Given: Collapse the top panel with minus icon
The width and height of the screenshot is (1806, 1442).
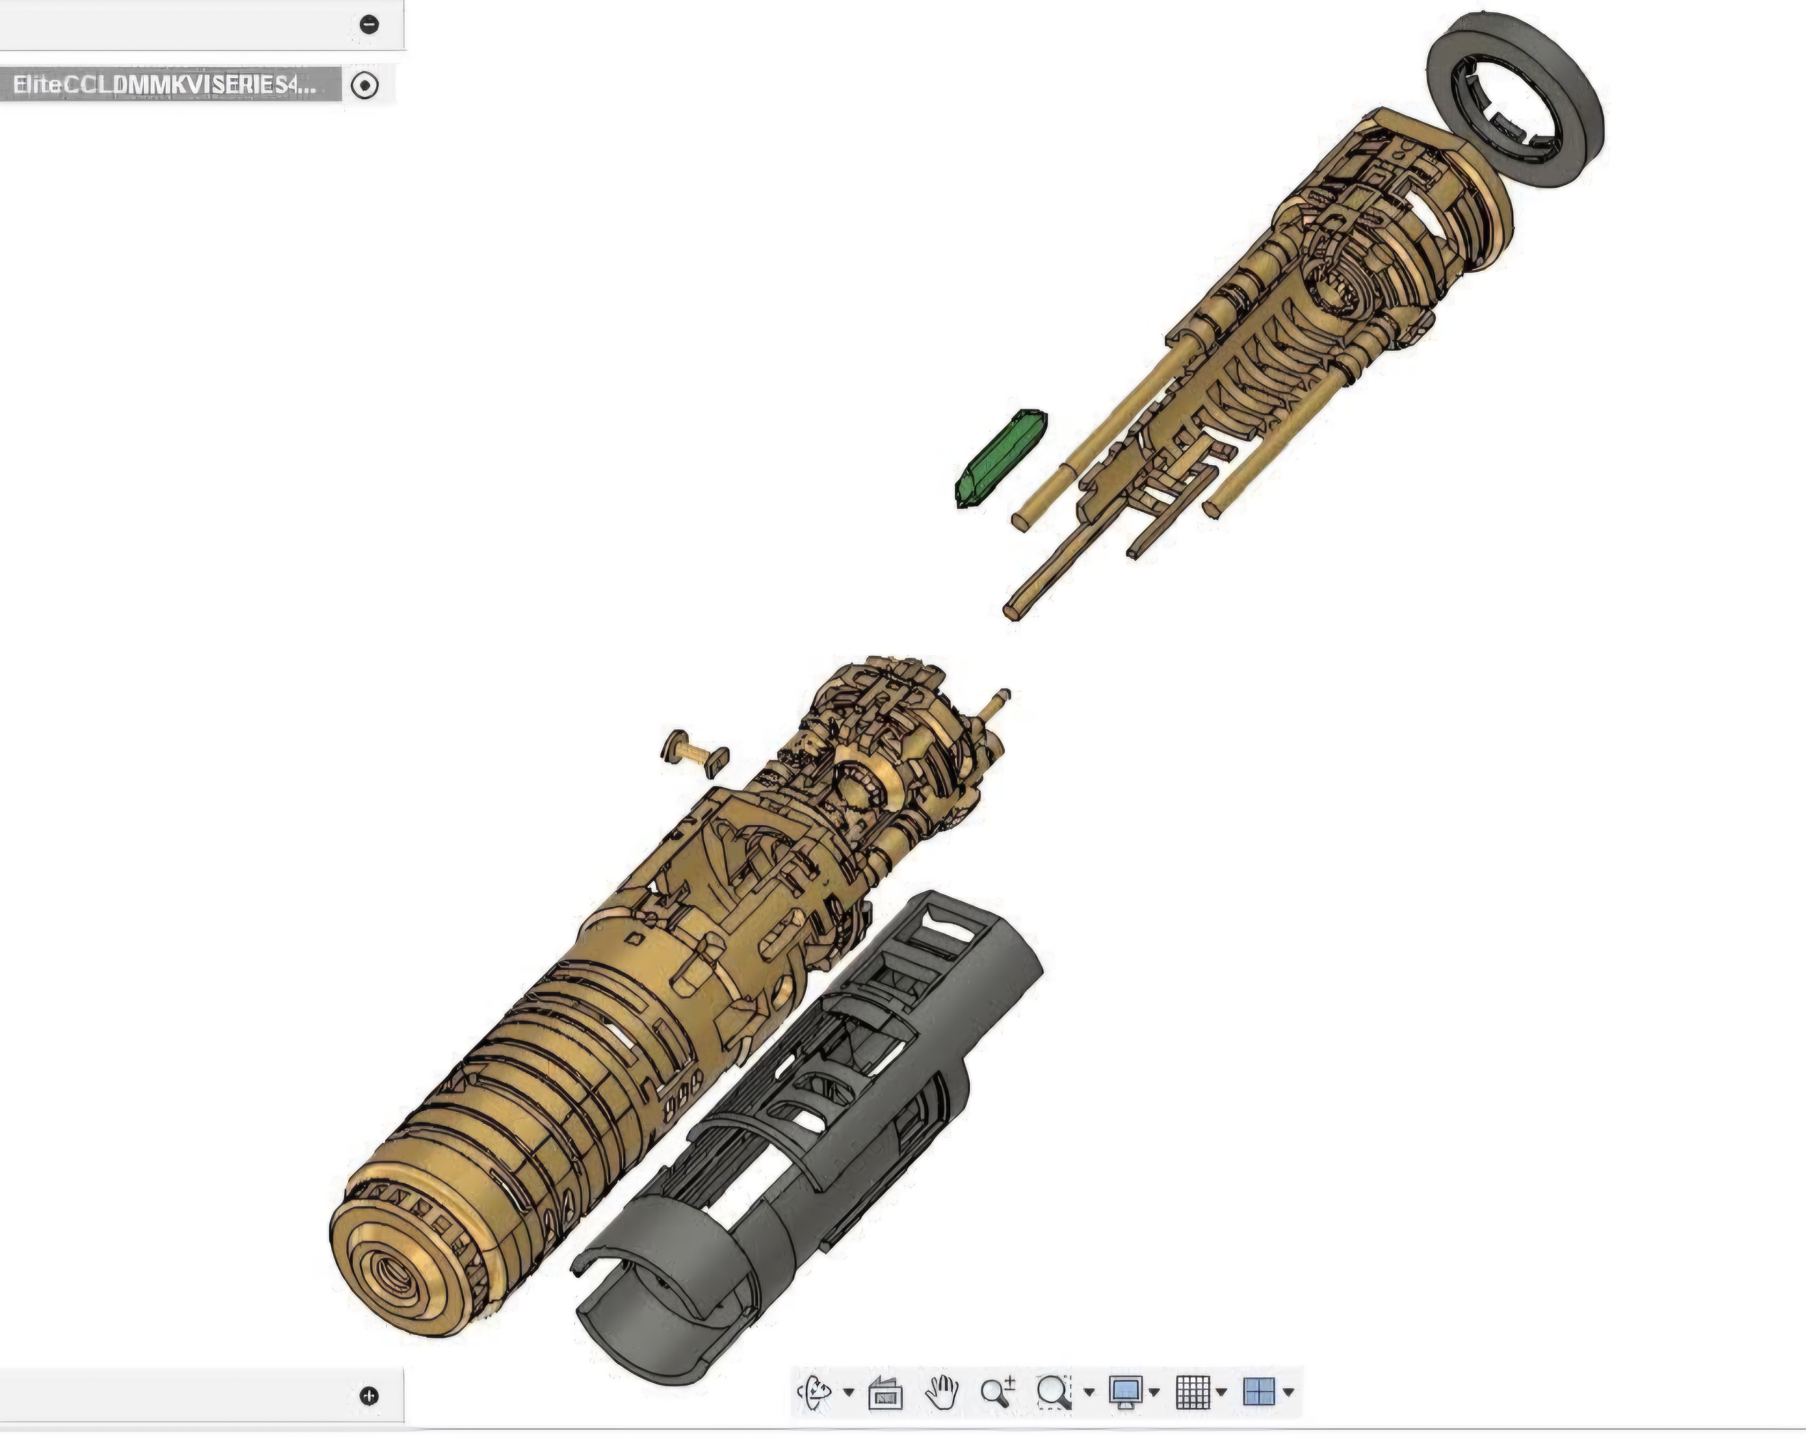Looking at the screenshot, I should 370,24.
